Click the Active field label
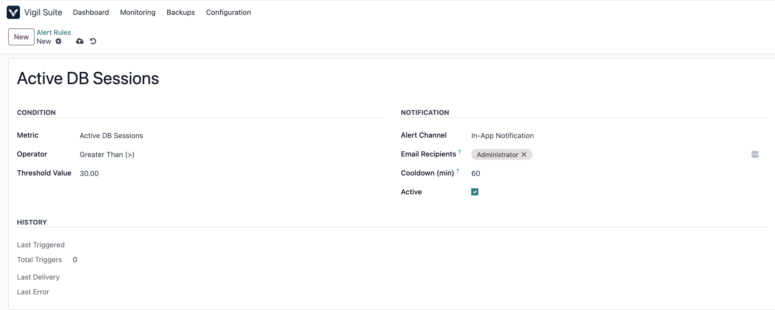The width and height of the screenshot is (775, 310). click(411, 192)
